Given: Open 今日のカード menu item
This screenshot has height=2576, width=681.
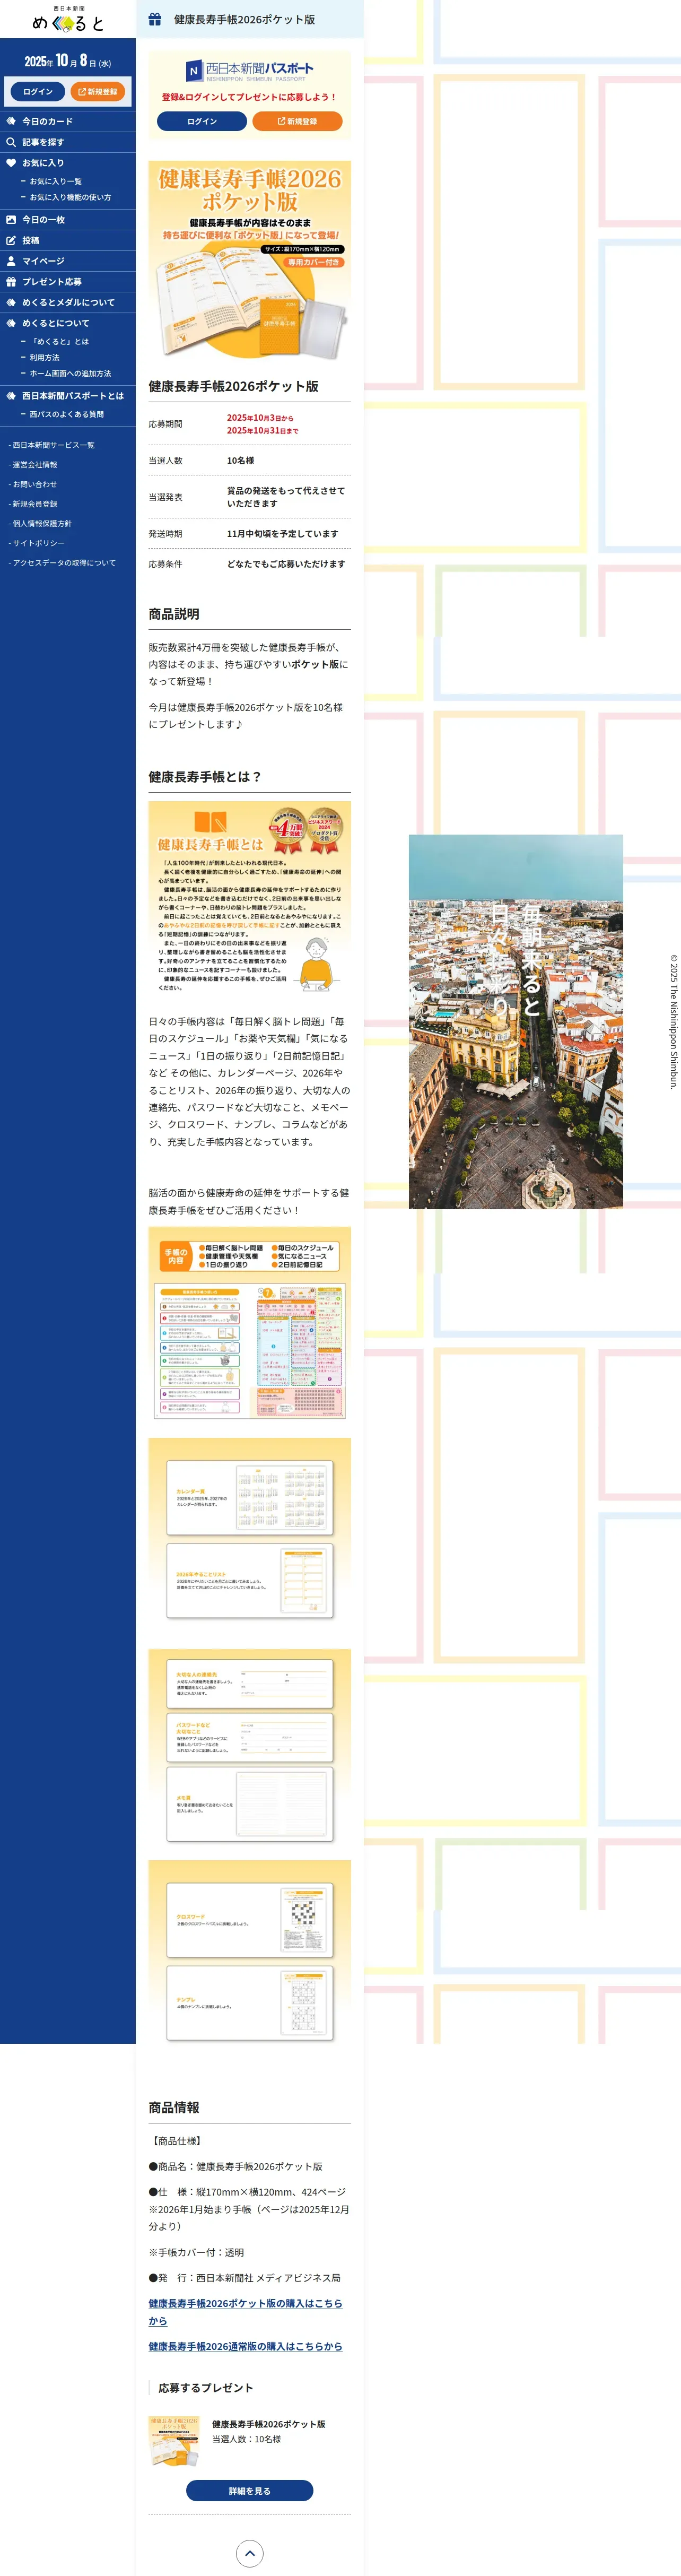Looking at the screenshot, I should pyautogui.click(x=68, y=121).
